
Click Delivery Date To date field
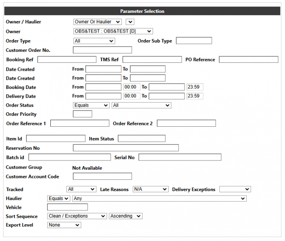pos(167,96)
